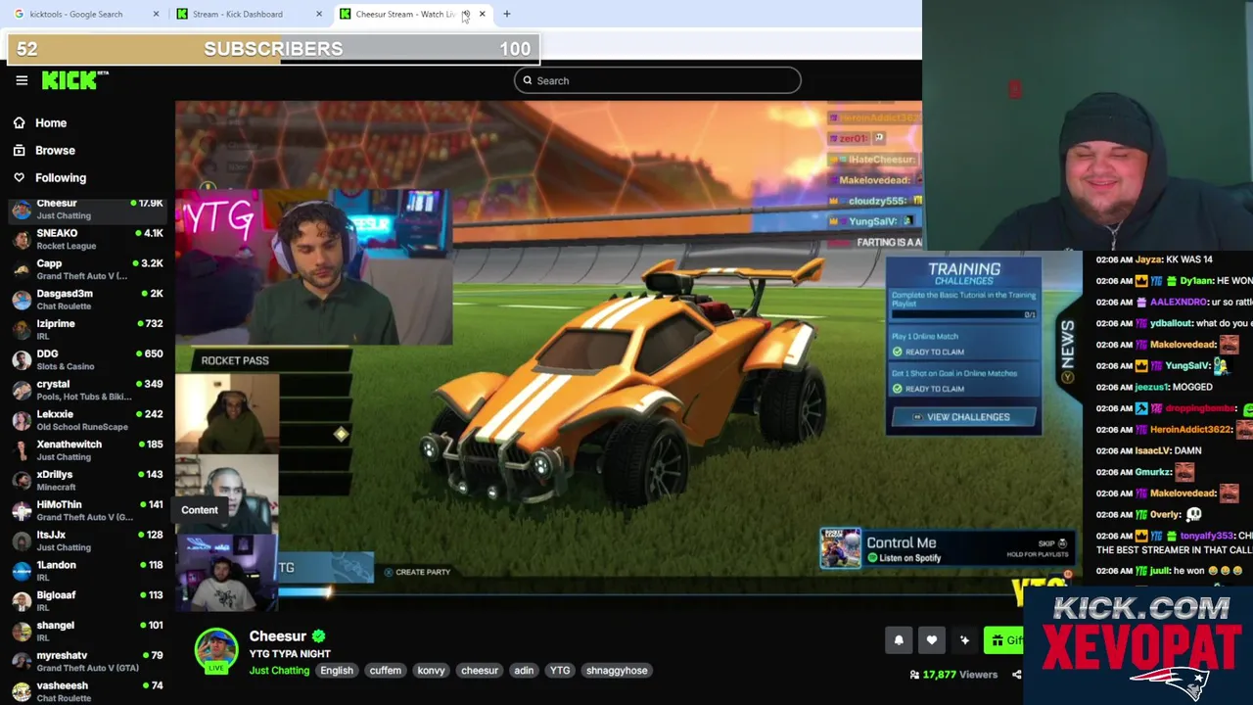Click the cheesur tag
1253x705 pixels.
click(x=480, y=671)
